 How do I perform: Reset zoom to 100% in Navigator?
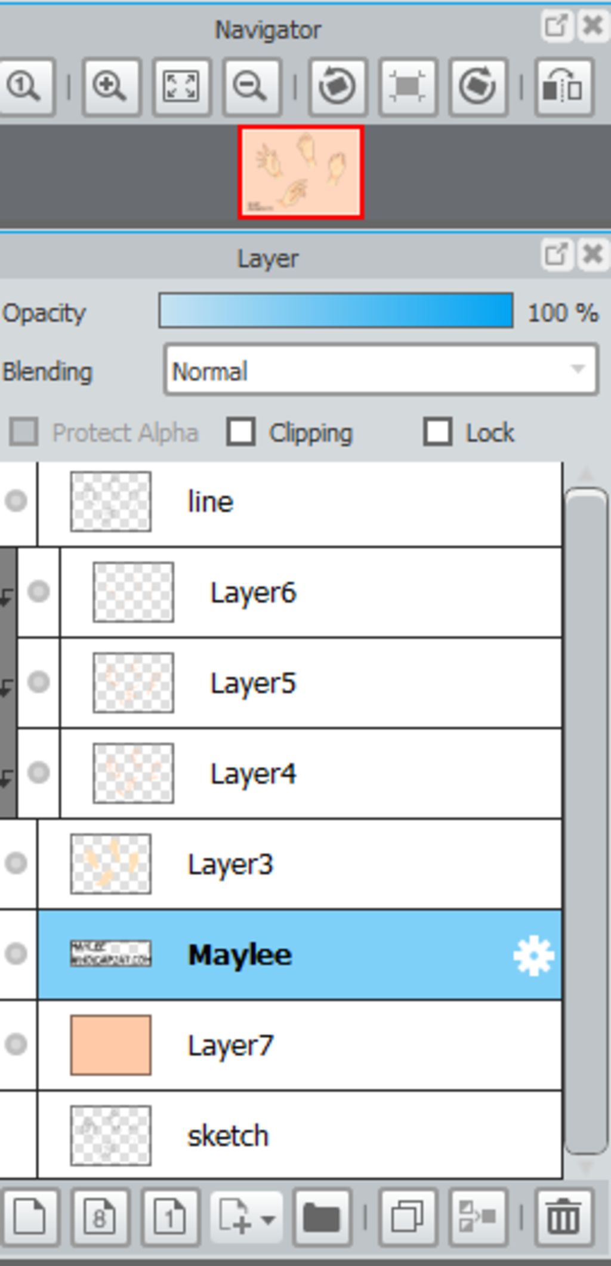click(25, 87)
